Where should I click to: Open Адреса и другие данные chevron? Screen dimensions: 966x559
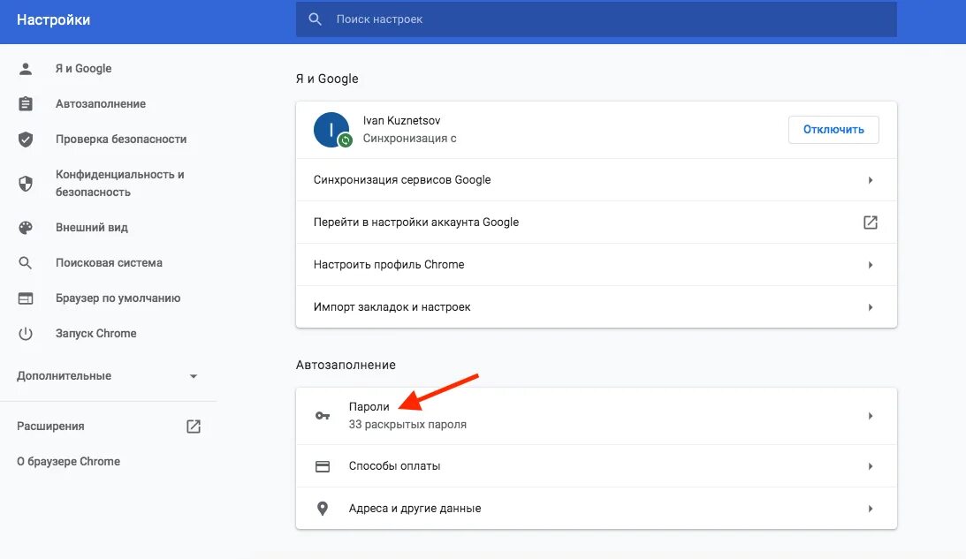(x=871, y=509)
